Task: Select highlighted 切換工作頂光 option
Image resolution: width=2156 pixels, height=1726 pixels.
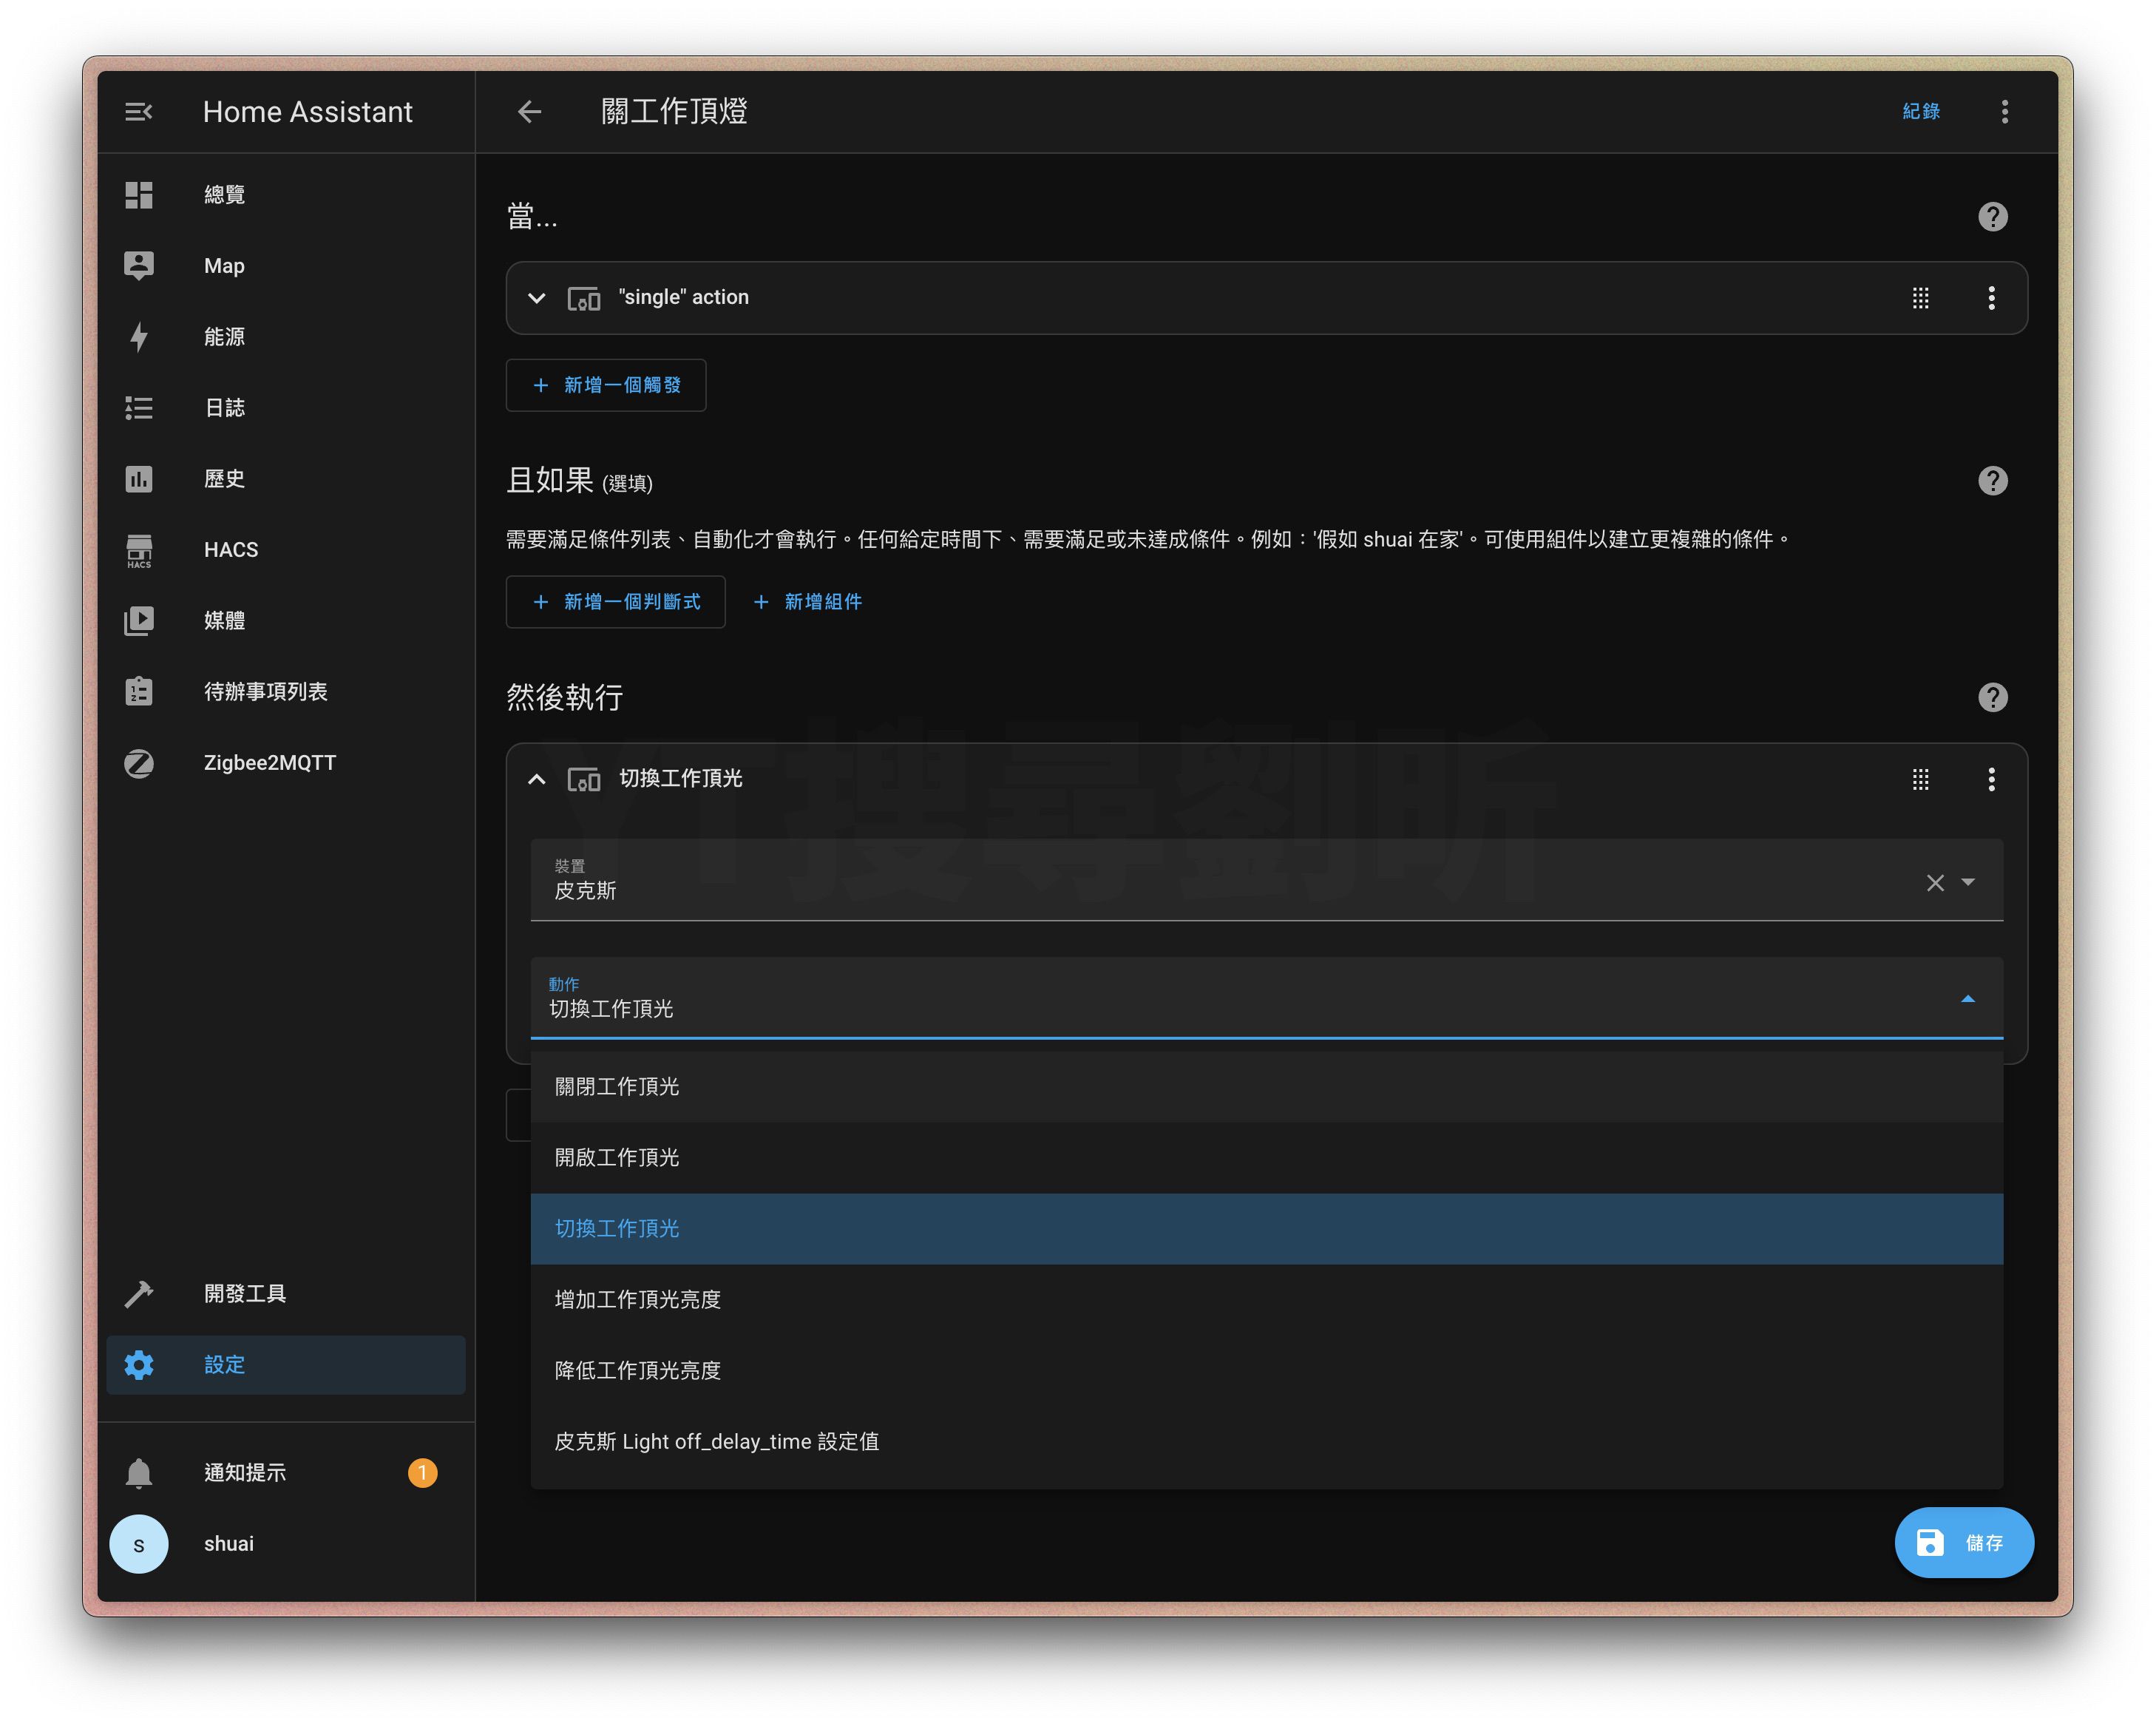Action: coord(1267,1229)
